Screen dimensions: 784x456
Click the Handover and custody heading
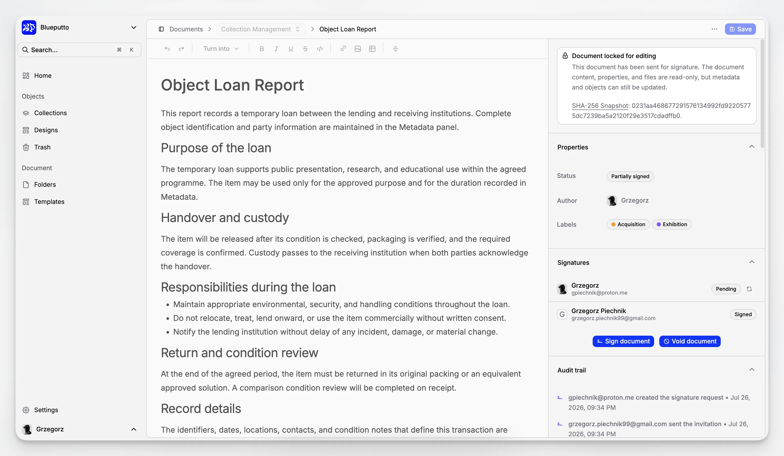click(225, 218)
